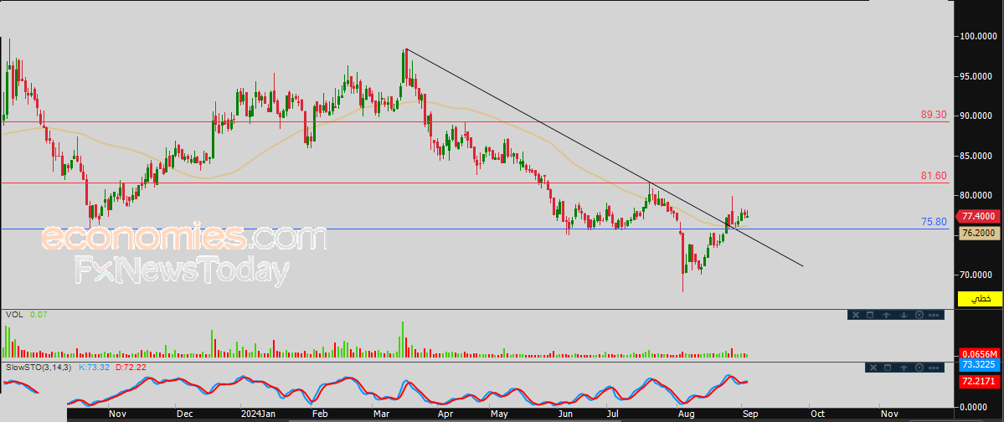Click the Jun timeline label
The height and width of the screenshot is (422, 1004).
coord(565,414)
